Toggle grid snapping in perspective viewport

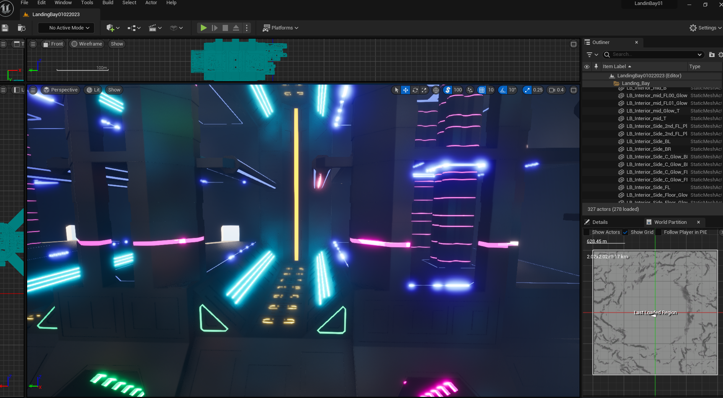[482, 90]
